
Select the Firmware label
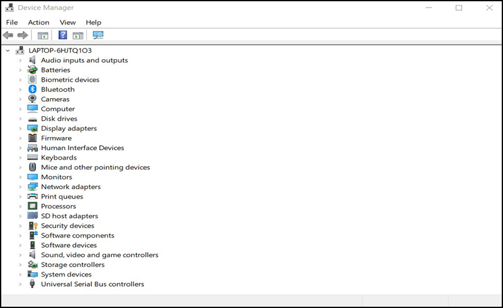[x=57, y=138]
